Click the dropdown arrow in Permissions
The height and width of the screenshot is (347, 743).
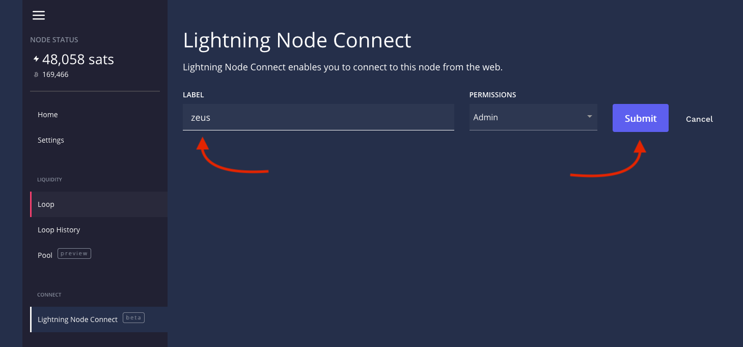(589, 117)
